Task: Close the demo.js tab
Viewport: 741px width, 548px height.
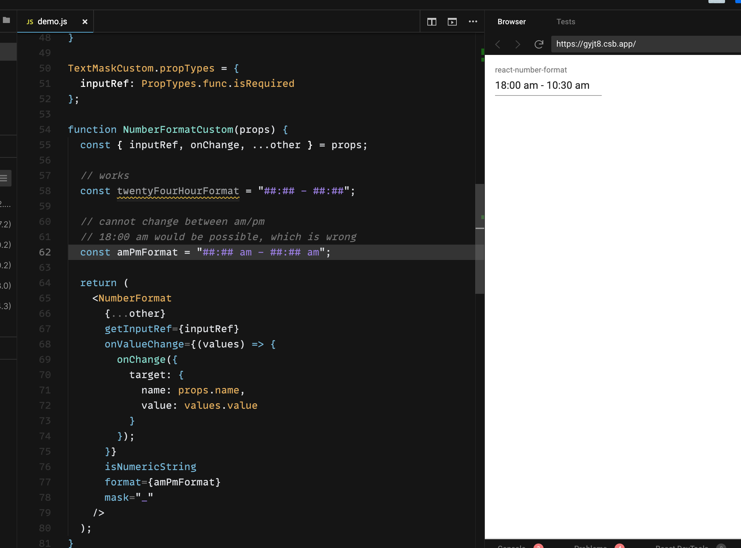Action: click(x=85, y=22)
